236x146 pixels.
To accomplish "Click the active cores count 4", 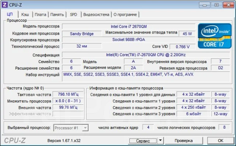I will pos(148,127).
